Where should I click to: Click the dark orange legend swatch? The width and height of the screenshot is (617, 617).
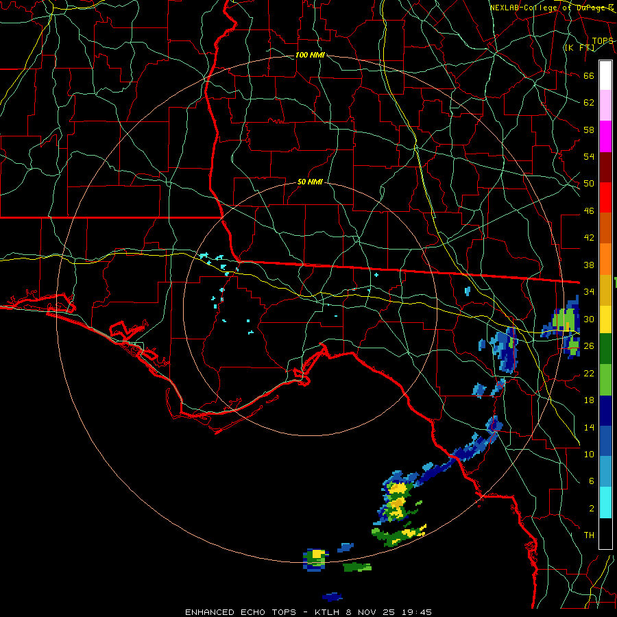coord(605,228)
